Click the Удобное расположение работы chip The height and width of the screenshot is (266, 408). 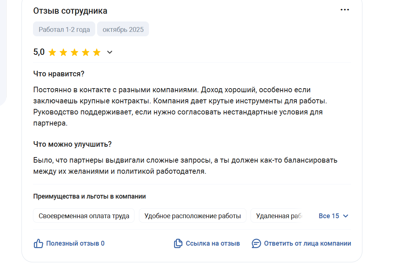tap(192, 216)
